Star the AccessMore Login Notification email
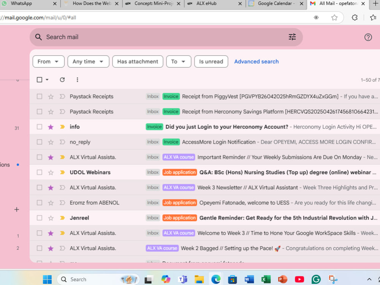Screen dimensions: 380x285 pos(51,142)
